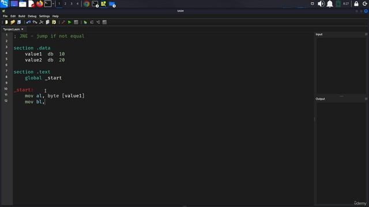Lock the screen with padlock icon
Image resolution: width=369 pixels, height=207 pixels.
pos(356,4)
